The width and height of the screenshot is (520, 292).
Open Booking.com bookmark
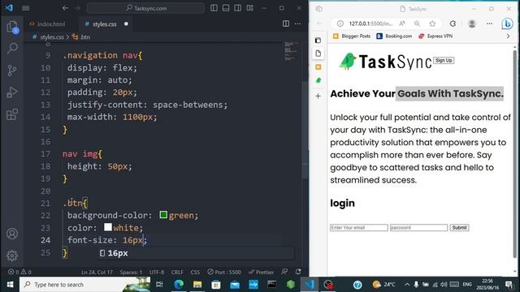pyautogui.click(x=394, y=36)
